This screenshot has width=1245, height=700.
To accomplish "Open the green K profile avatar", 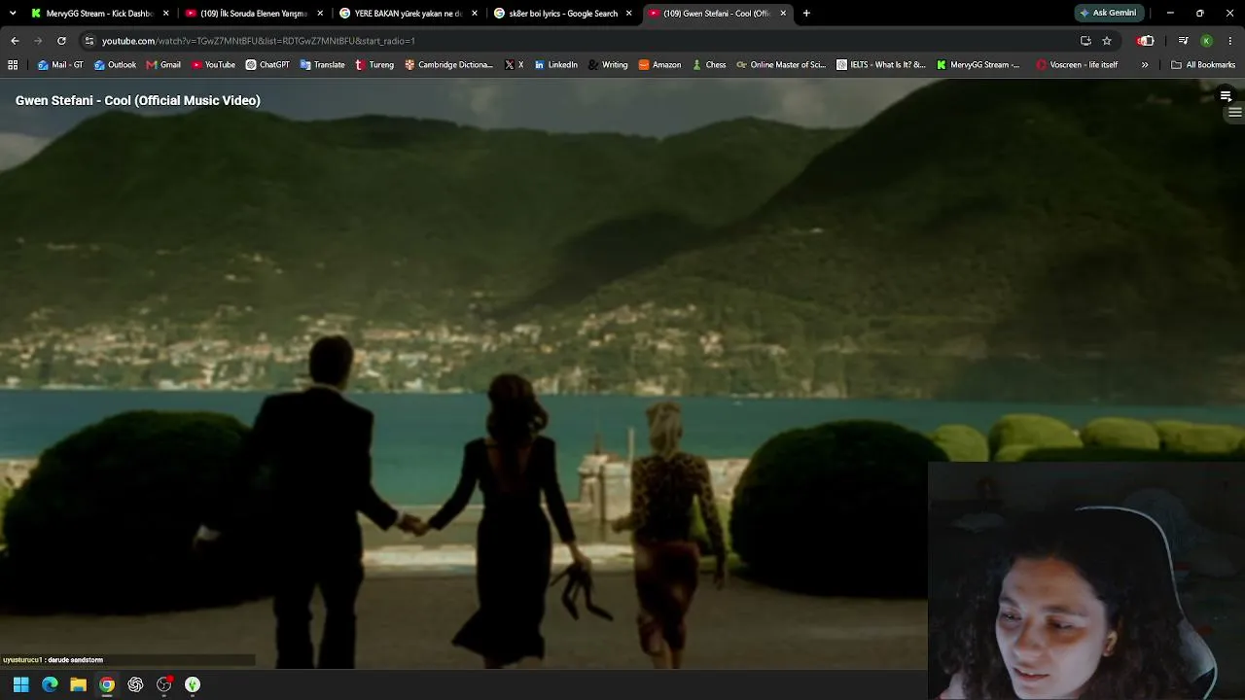I will [1206, 41].
